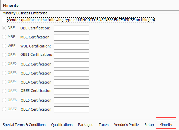
Task: Open the Packages tab
Action: coord(86,125)
